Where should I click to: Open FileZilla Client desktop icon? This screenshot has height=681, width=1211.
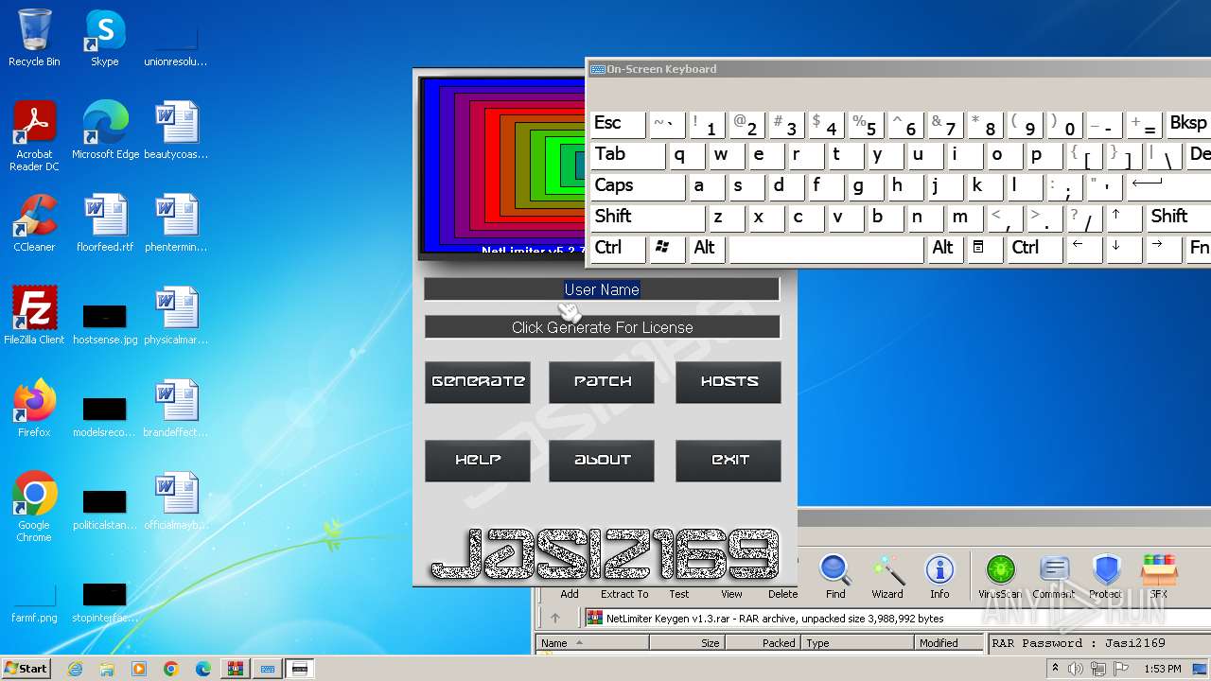click(34, 316)
